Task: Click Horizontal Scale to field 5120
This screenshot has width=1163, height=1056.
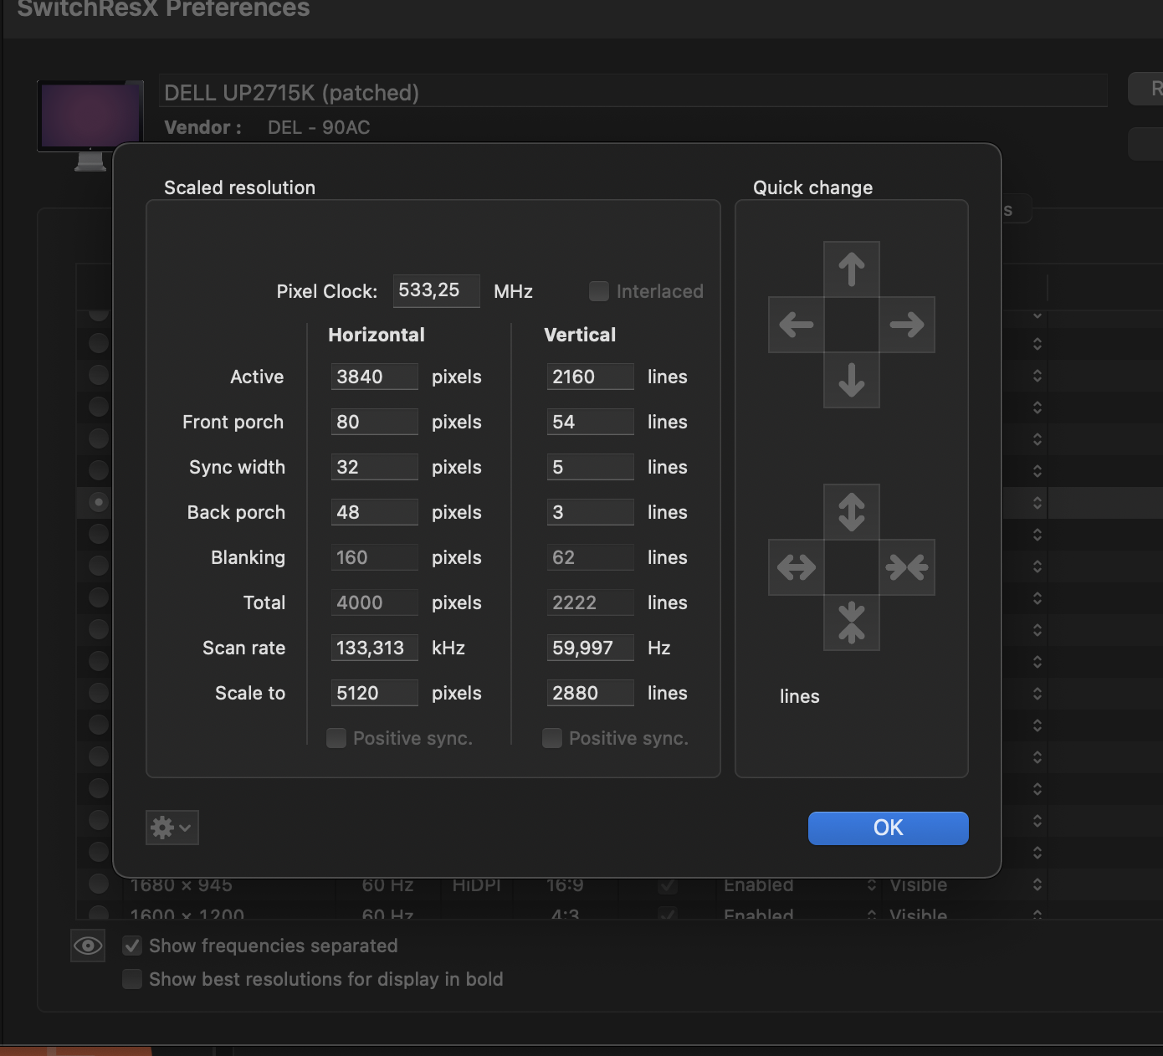Action: point(375,693)
